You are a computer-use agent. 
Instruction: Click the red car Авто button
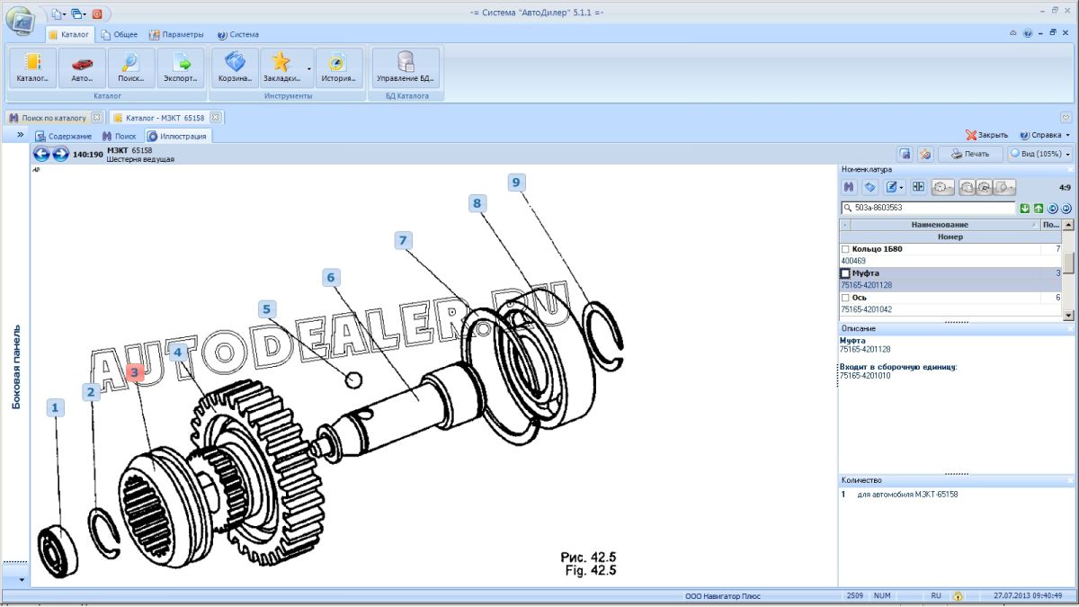[82, 68]
